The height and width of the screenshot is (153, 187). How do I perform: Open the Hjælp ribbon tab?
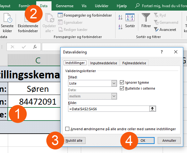click(122, 6)
